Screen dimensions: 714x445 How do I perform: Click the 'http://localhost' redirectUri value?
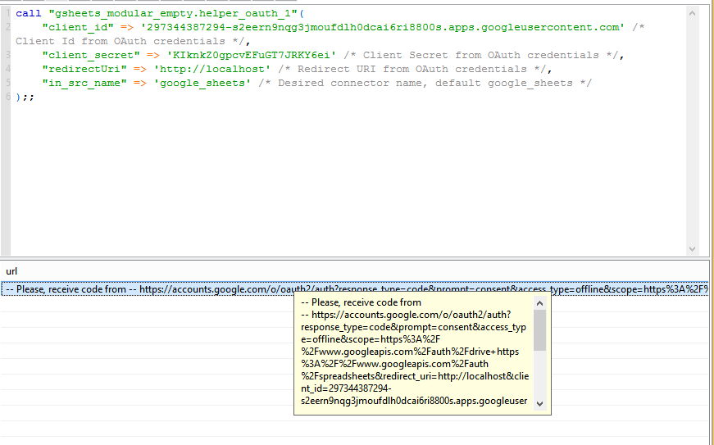click(x=212, y=69)
